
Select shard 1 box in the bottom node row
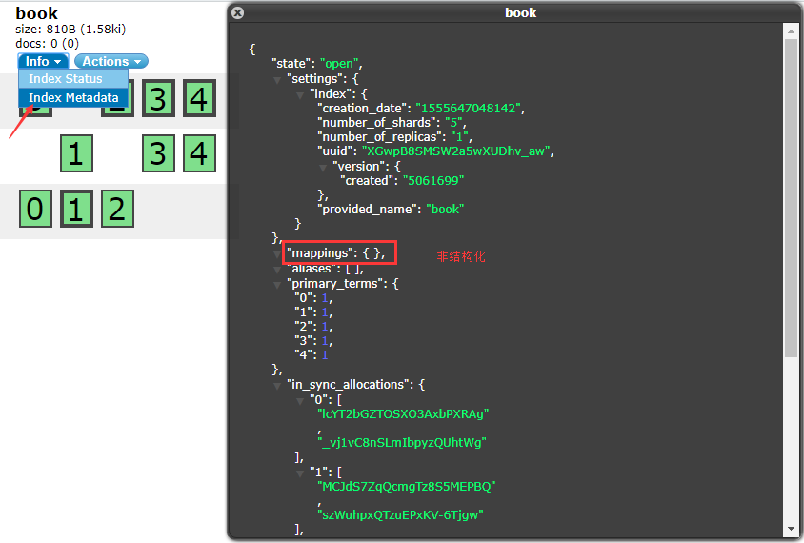click(x=76, y=209)
